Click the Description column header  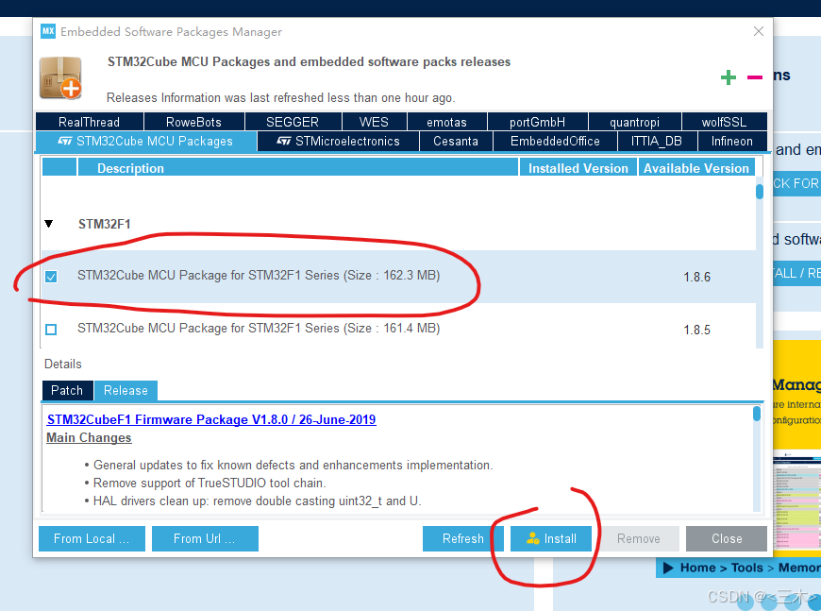pos(298,168)
